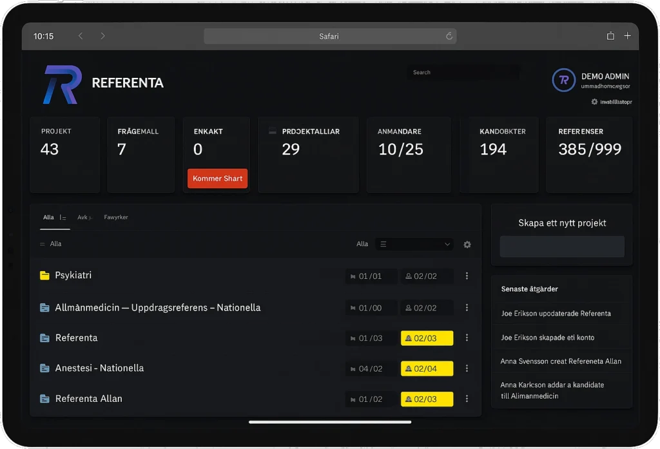Open new Safari tab with plus
Screen dimensions: 660x449
click(x=628, y=36)
